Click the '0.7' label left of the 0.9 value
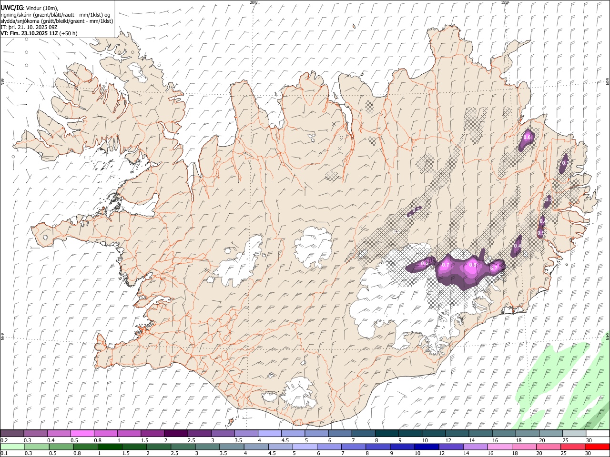The width and height of the screenshot is (610, 457). [446, 265]
